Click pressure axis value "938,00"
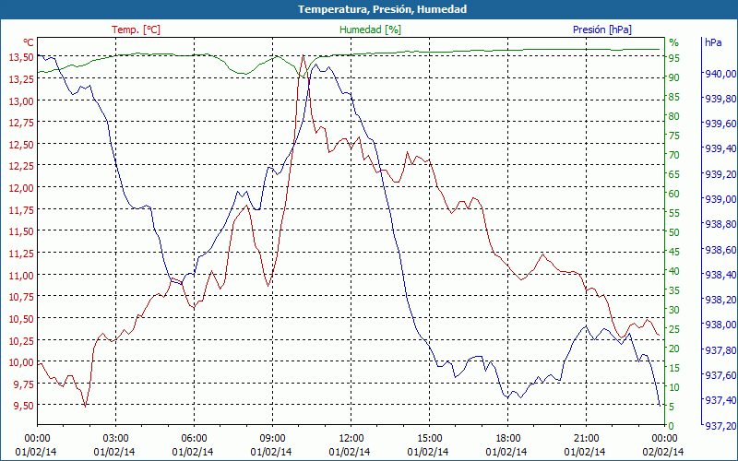The width and height of the screenshot is (738, 461). (x=720, y=325)
